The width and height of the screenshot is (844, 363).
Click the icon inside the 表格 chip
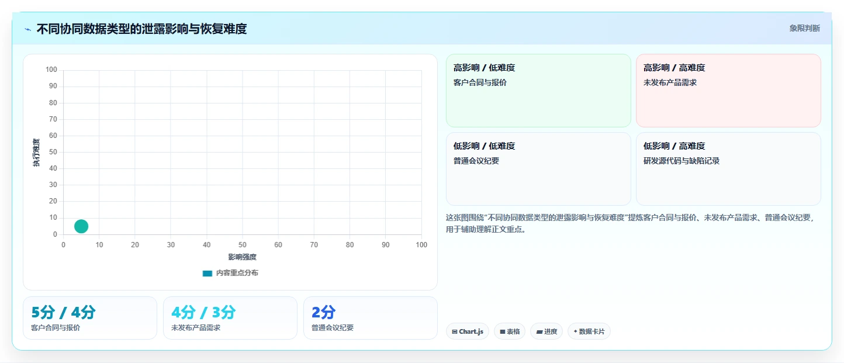[x=502, y=331]
